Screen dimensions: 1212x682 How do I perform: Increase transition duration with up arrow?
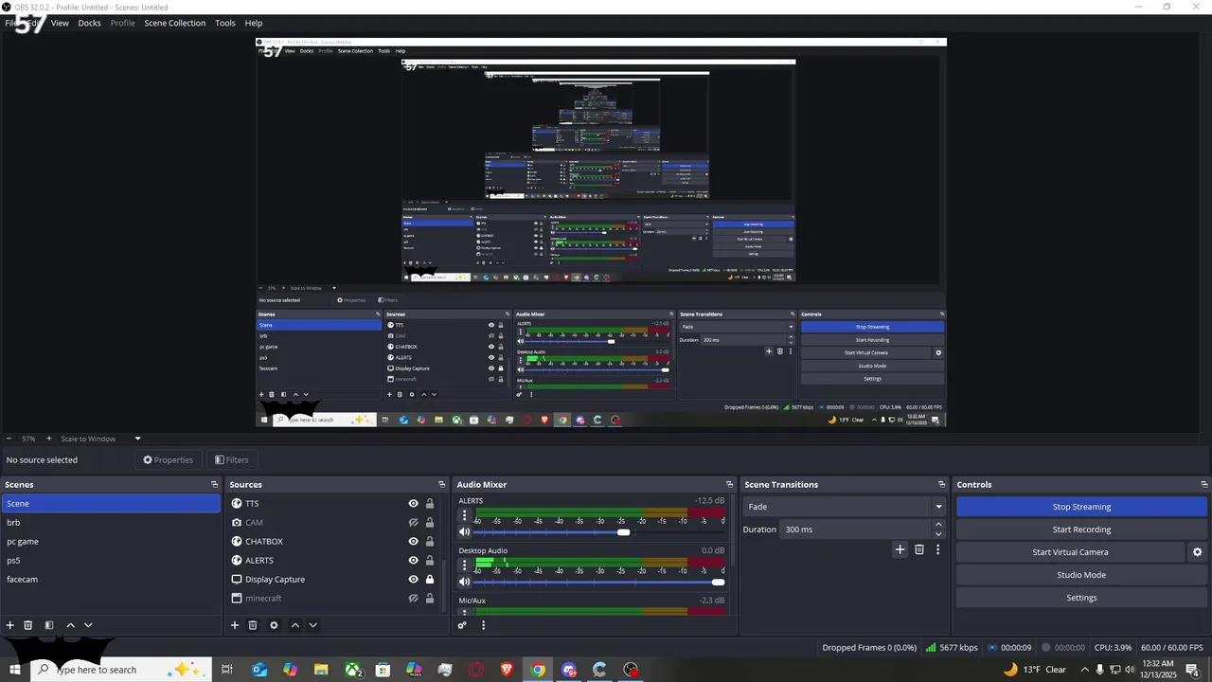pos(938,525)
